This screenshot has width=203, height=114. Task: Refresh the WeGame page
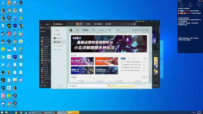tap(72, 24)
